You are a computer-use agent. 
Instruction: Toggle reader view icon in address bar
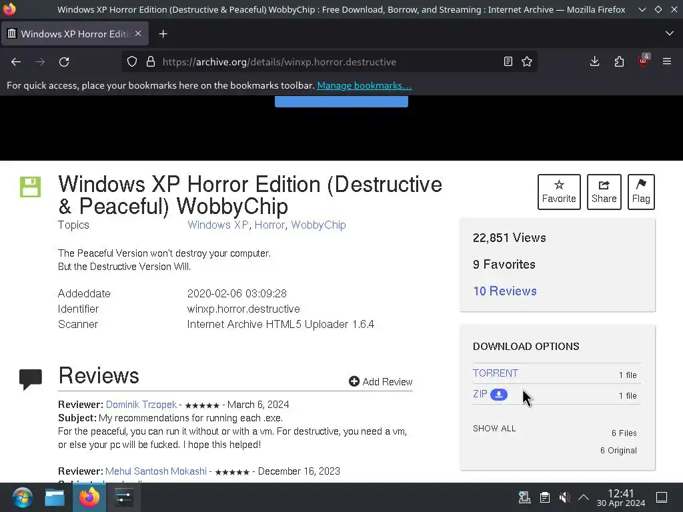(508, 62)
